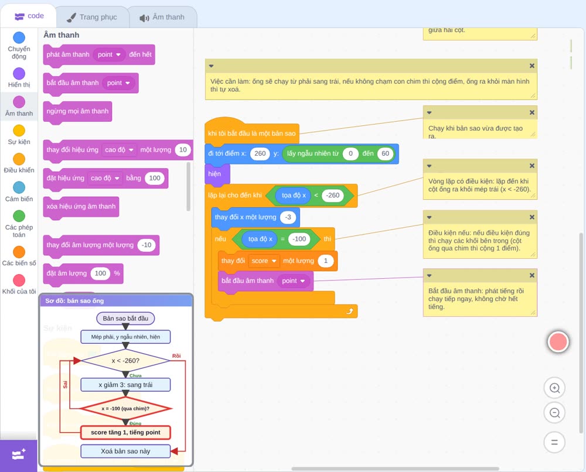This screenshot has height=472, width=586.
Task: Open the Khối của tôi category
Action: (19, 284)
